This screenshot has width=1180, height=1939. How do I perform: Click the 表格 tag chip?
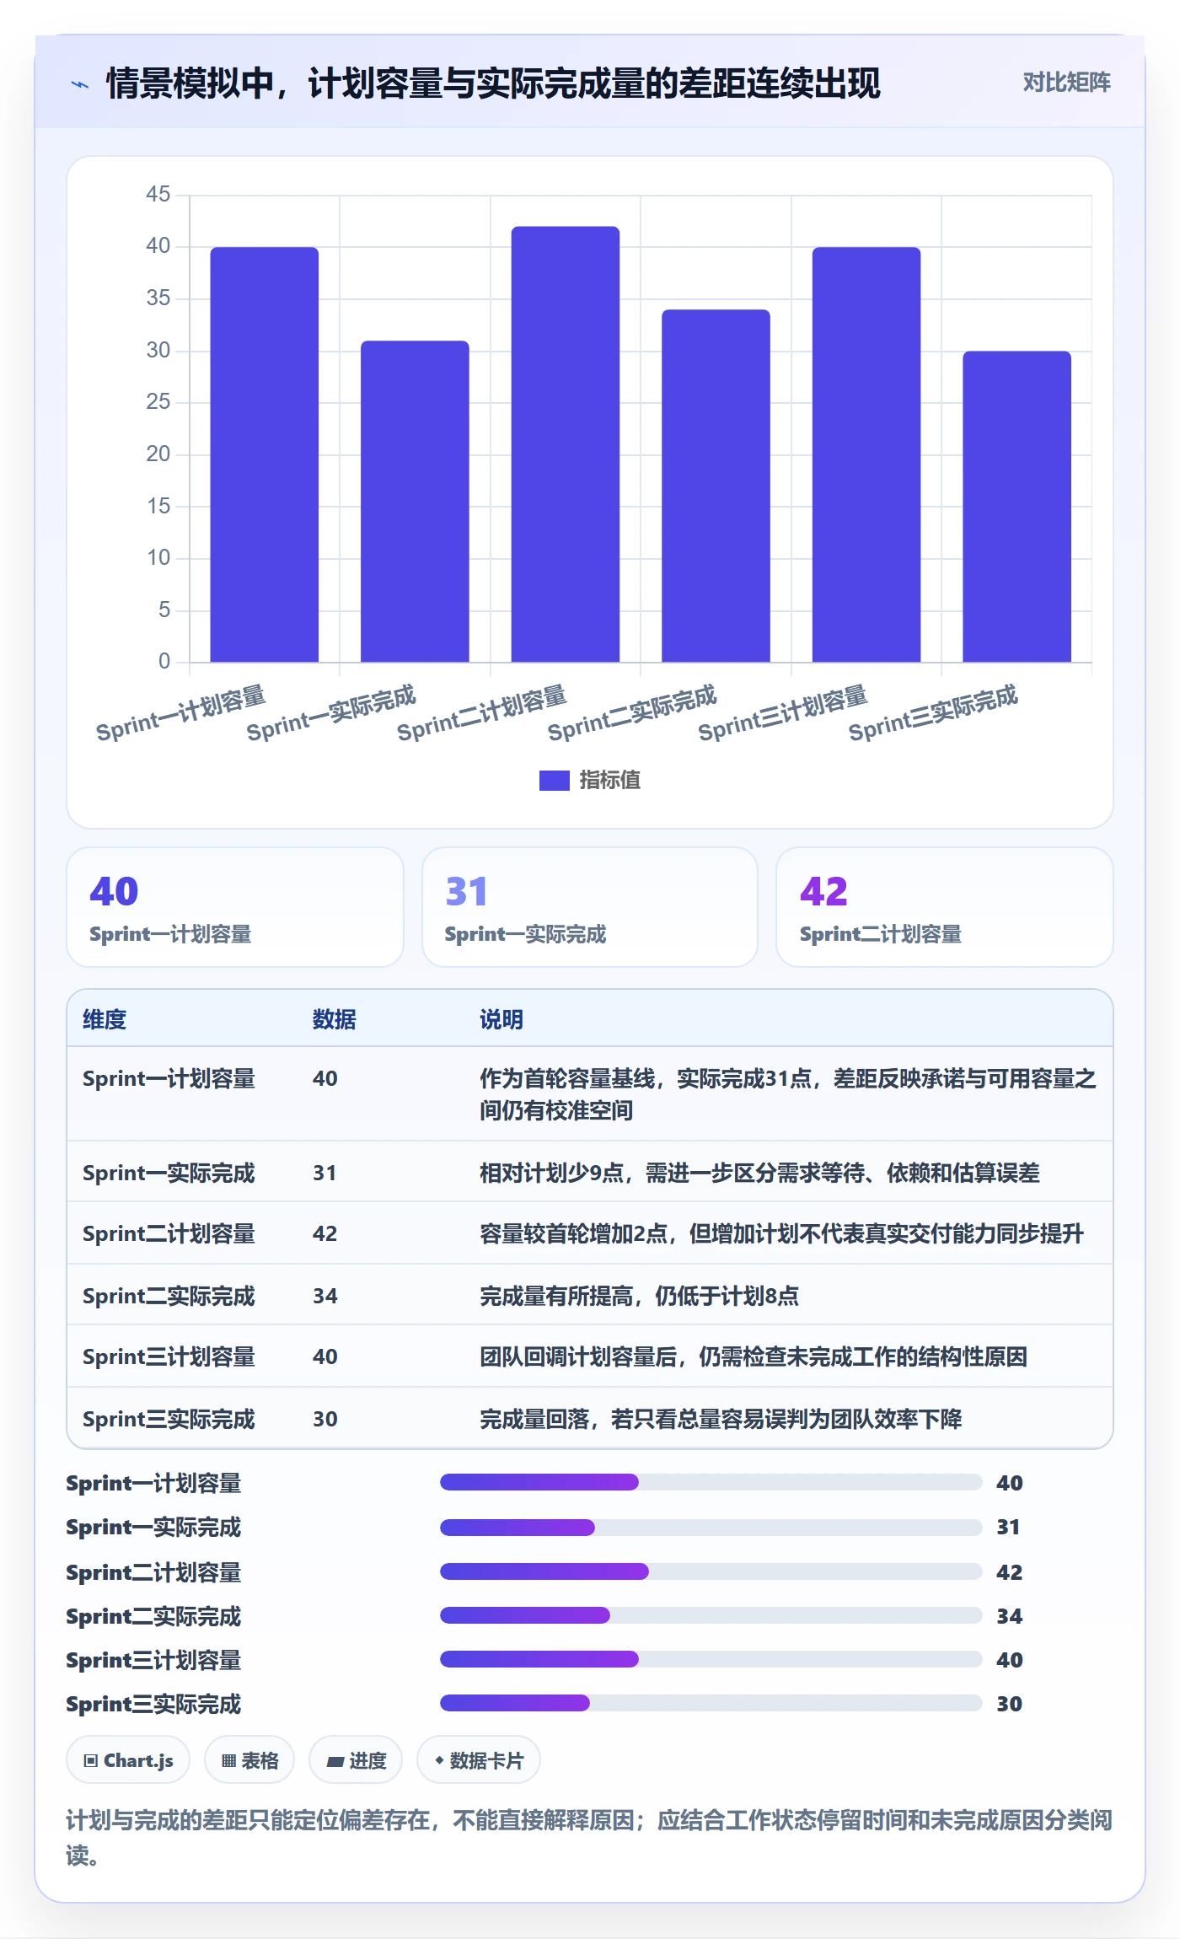249,1760
